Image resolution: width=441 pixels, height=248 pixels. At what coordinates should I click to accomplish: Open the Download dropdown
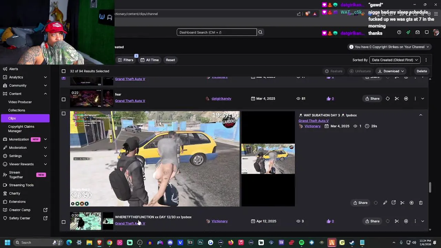(x=391, y=71)
